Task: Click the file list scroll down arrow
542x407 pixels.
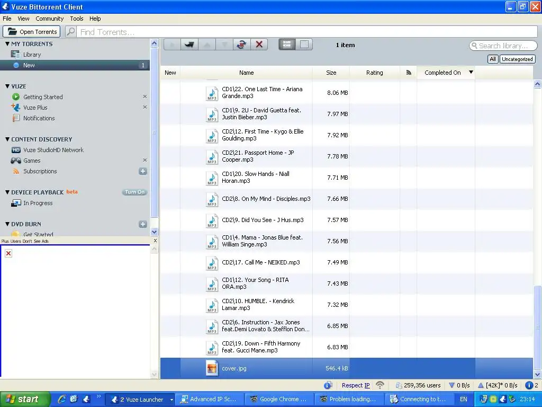Action: click(x=537, y=374)
